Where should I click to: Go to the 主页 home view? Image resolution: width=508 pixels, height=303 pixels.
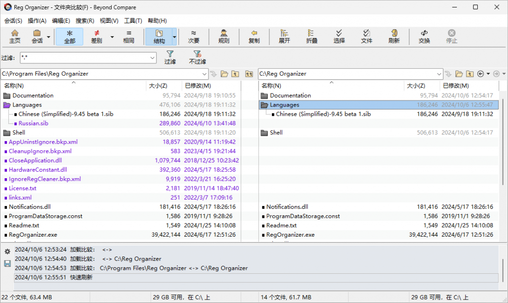click(15, 37)
